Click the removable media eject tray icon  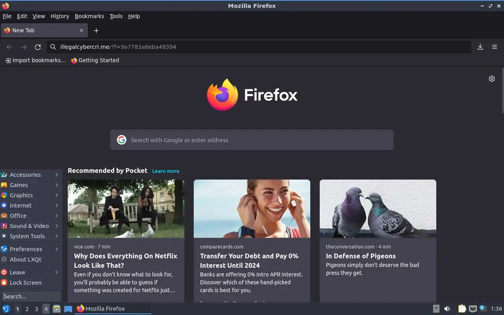pyautogui.click(x=436, y=309)
